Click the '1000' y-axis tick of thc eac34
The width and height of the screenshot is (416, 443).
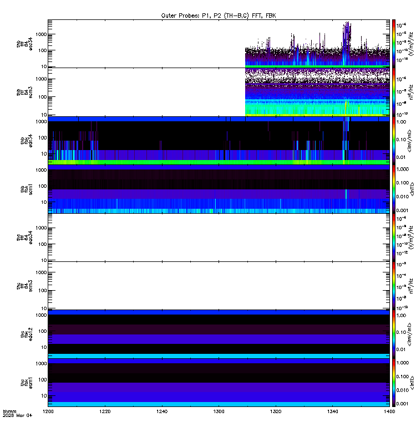(x=41, y=228)
